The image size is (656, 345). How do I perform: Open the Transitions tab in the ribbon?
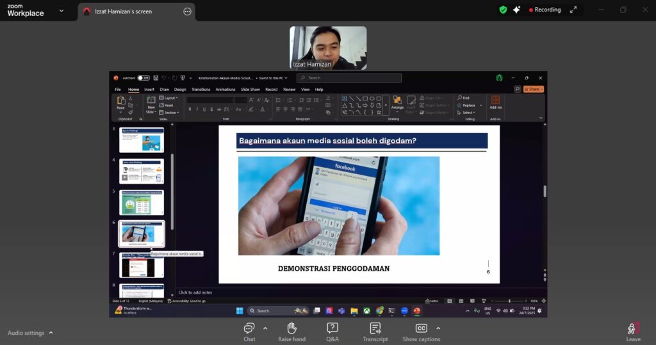pyautogui.click(x=201, y=90)
